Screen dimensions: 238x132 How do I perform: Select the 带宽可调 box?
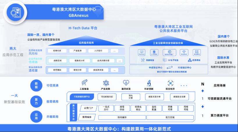click(x=170, y=108)
